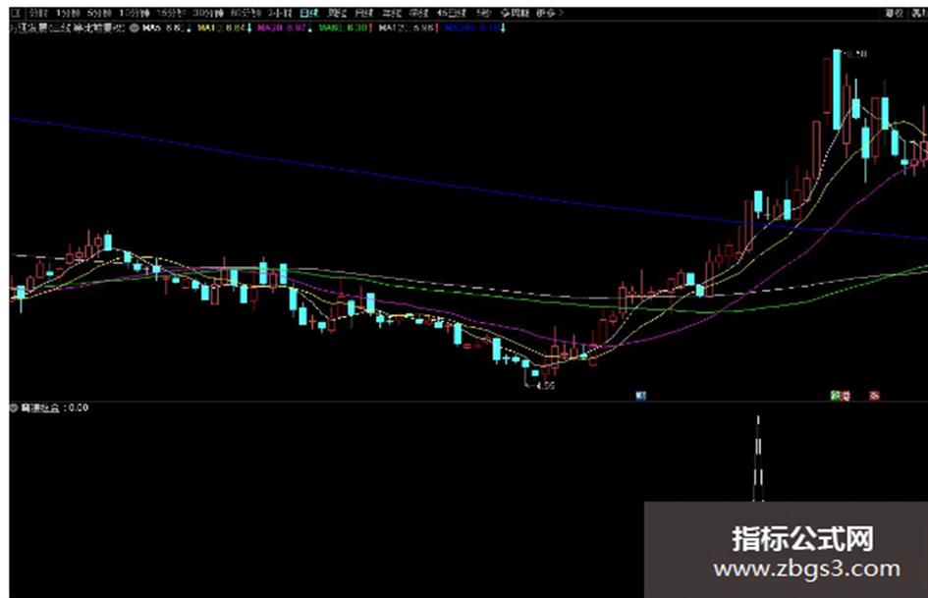Click the white signal spike in the sub-chart
Screen dimensions: 928x598
(x=758, y=459)
